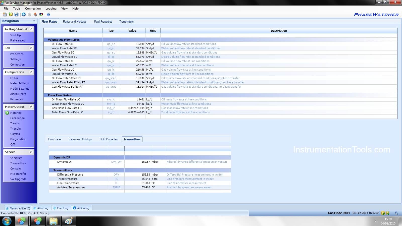Image resolution: width=402 pixels, height=226 pixels.
Task: Collapse the Configuration section
Action: pos(31,72)
